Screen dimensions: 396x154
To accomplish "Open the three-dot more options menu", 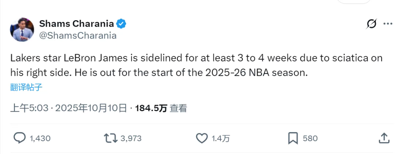I will 388,24.
